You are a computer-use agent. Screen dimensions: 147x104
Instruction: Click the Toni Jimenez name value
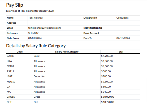pos(36,18)
